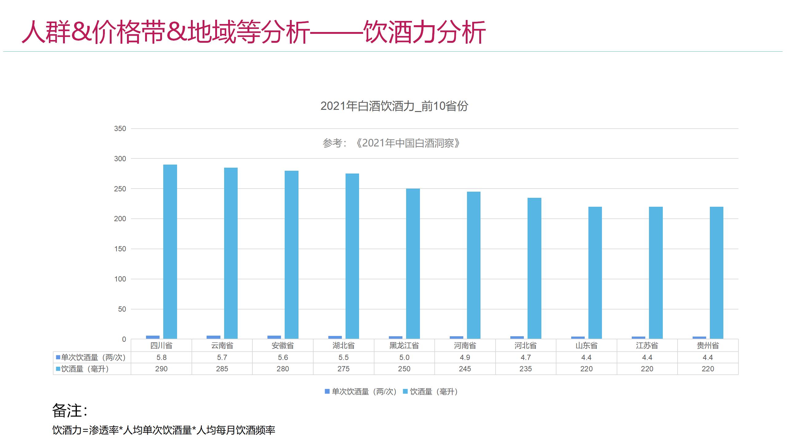
Task: Click the 云南省 light blue bar
Action: click(231, 253)
